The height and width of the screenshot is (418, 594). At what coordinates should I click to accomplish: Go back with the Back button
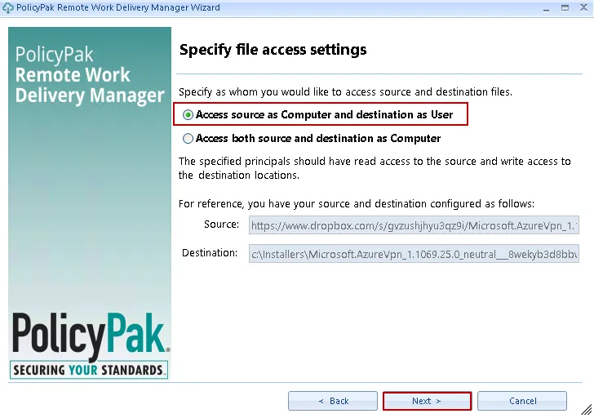pyautogui.click(x=333, y=401)
